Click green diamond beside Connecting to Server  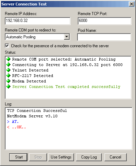(x=8, y=65)
